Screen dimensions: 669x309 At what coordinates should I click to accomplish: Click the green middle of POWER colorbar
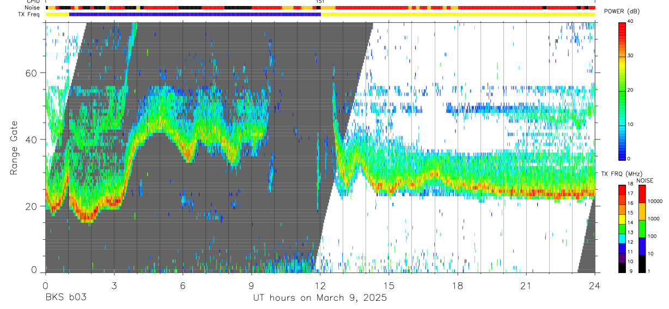click(x=622, y=93)
